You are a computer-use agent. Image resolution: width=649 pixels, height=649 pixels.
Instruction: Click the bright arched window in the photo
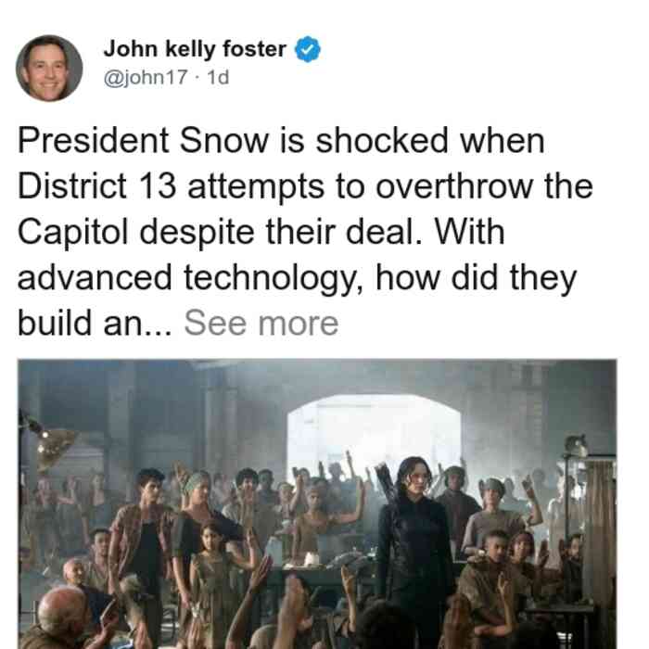coord(374,435)
